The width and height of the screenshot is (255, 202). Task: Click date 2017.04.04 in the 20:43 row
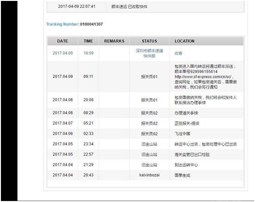tap(63, 175)
